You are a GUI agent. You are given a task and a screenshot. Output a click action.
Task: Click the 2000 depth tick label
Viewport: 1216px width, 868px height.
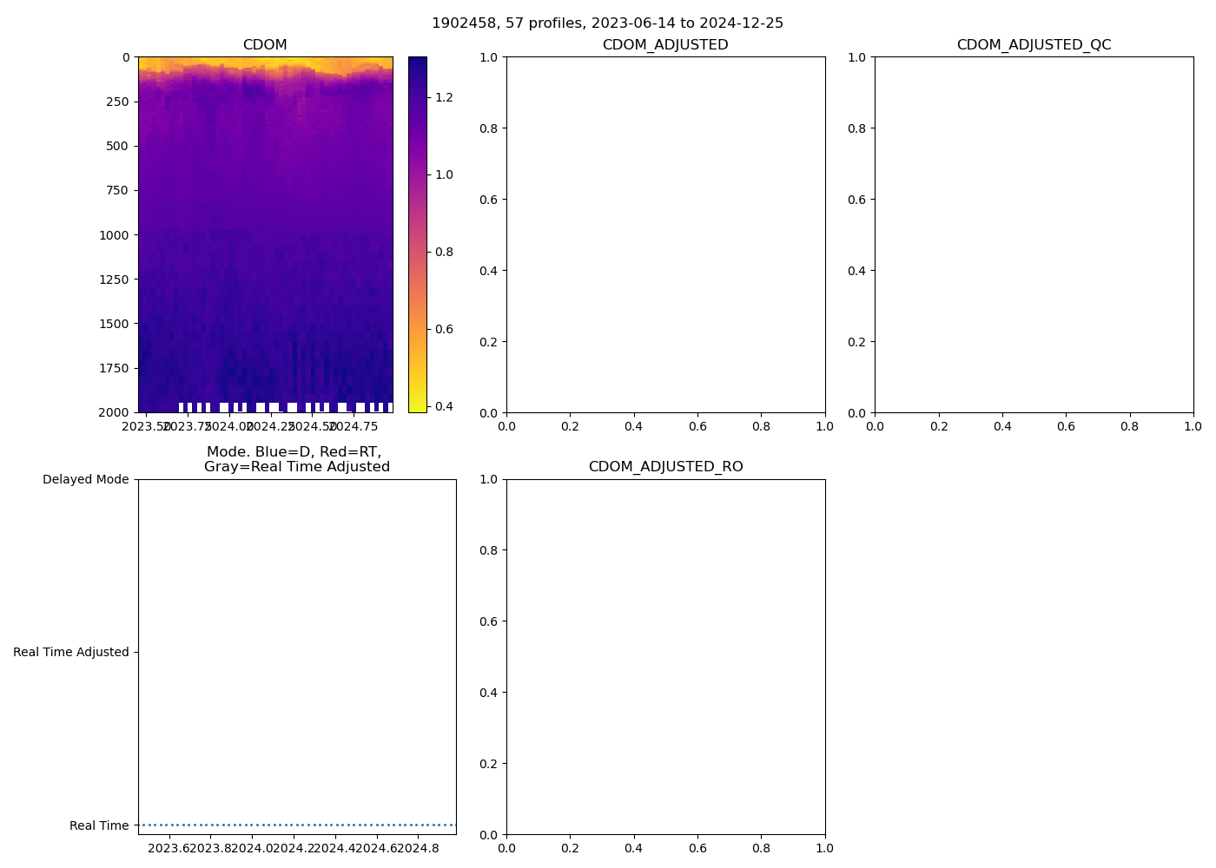point(113,412)
